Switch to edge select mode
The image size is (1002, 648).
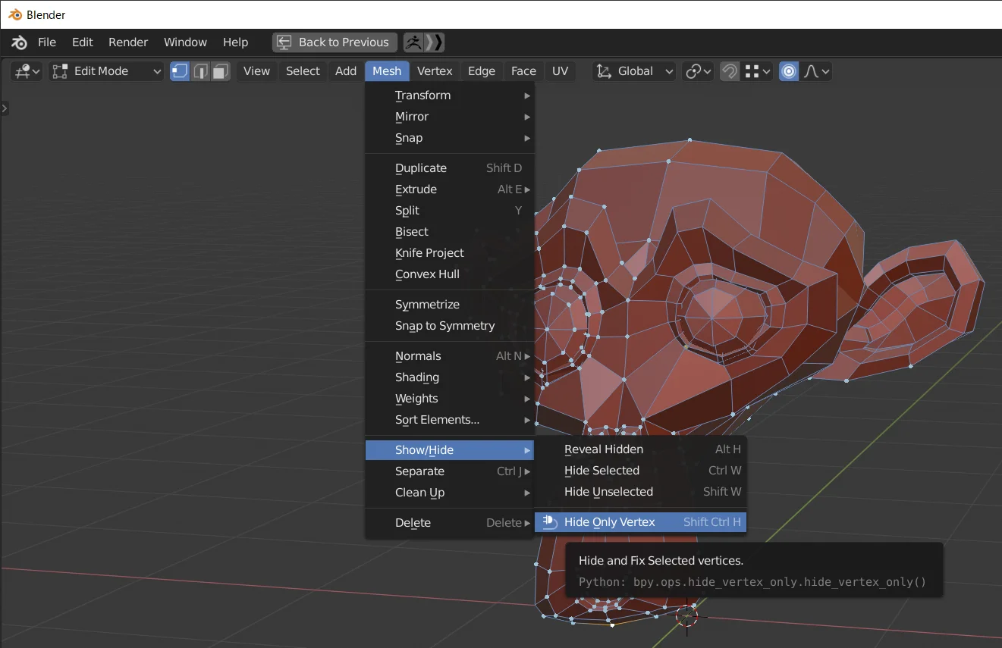click(x=200, y=70)
